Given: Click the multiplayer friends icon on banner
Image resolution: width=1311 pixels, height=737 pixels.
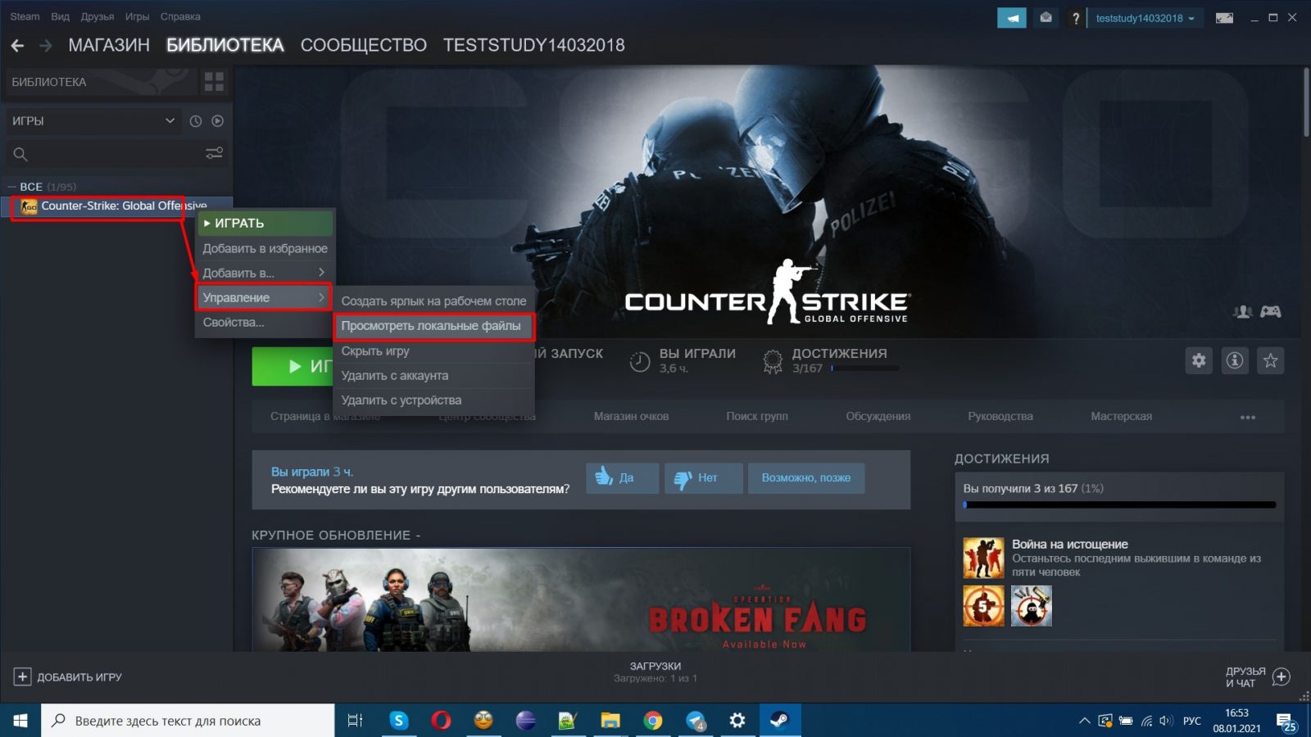Looking at the screenshot, I should (x=1243, y=311).
